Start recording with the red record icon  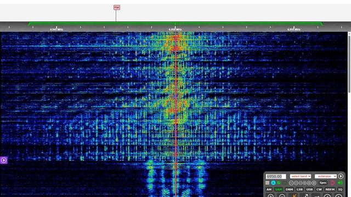[x=332, y=183]
